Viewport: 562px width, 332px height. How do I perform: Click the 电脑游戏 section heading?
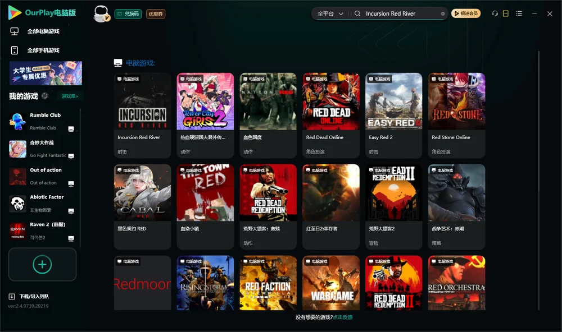[x=140, y=63]
